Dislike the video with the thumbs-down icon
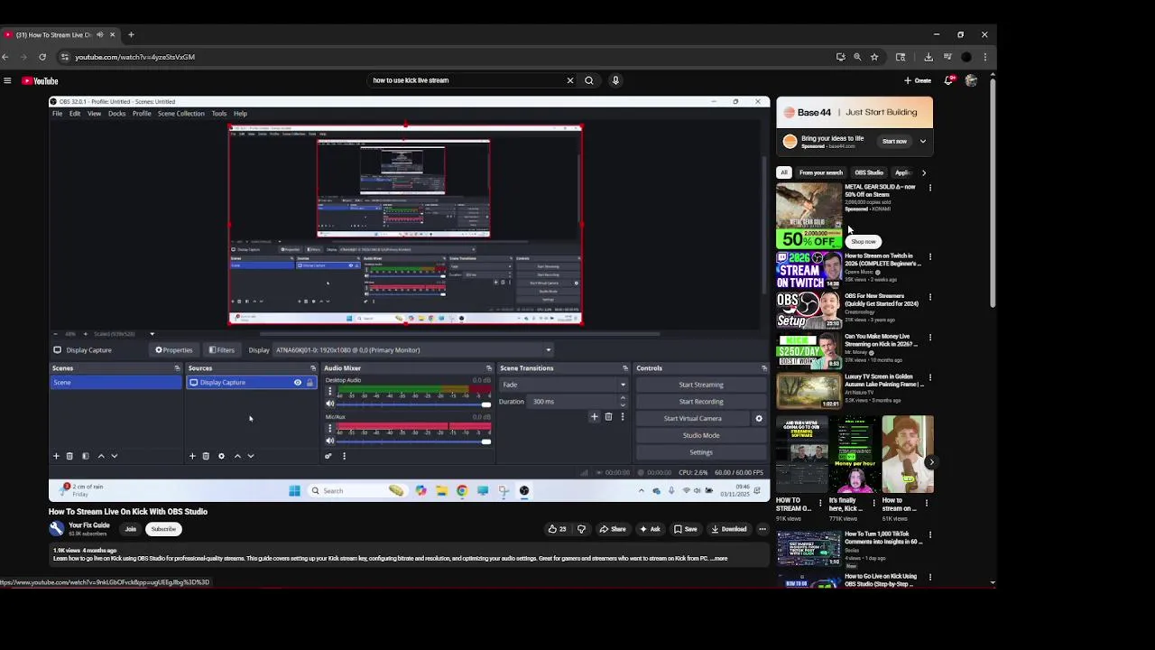 click(x=581, y=529)
